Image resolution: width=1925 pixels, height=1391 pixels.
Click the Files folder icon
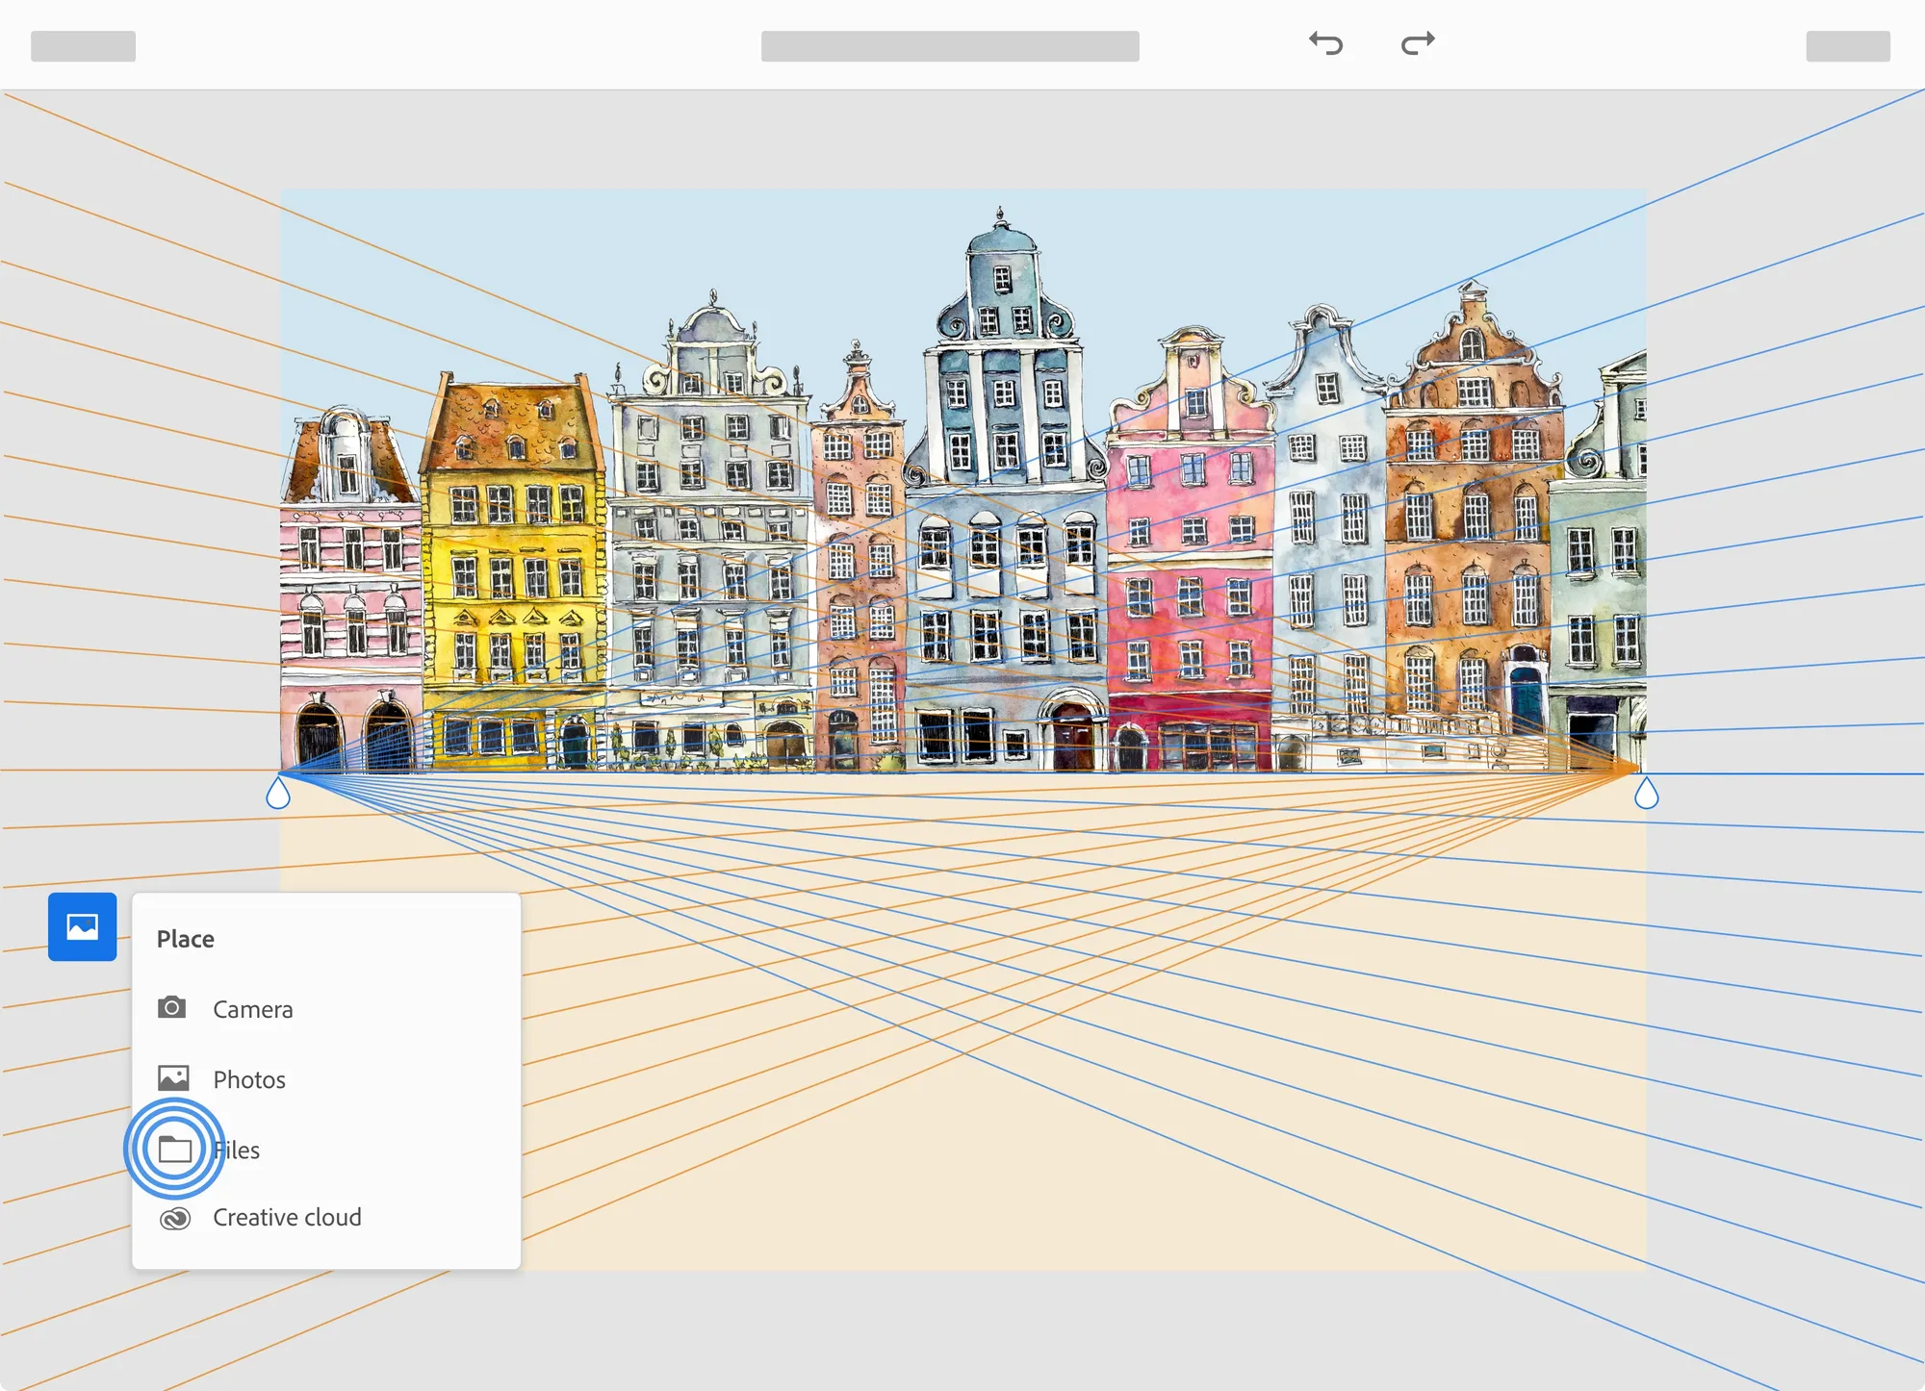click(x=175, y=1149)
